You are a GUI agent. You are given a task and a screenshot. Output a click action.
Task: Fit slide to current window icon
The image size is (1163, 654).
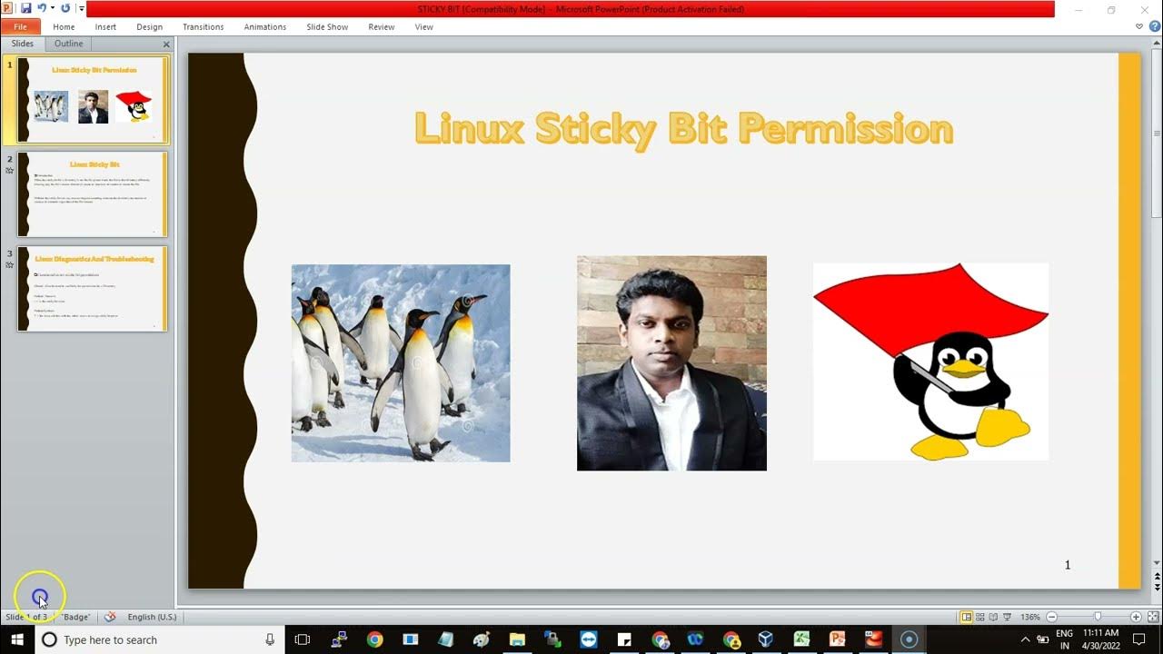[1151, 617]
